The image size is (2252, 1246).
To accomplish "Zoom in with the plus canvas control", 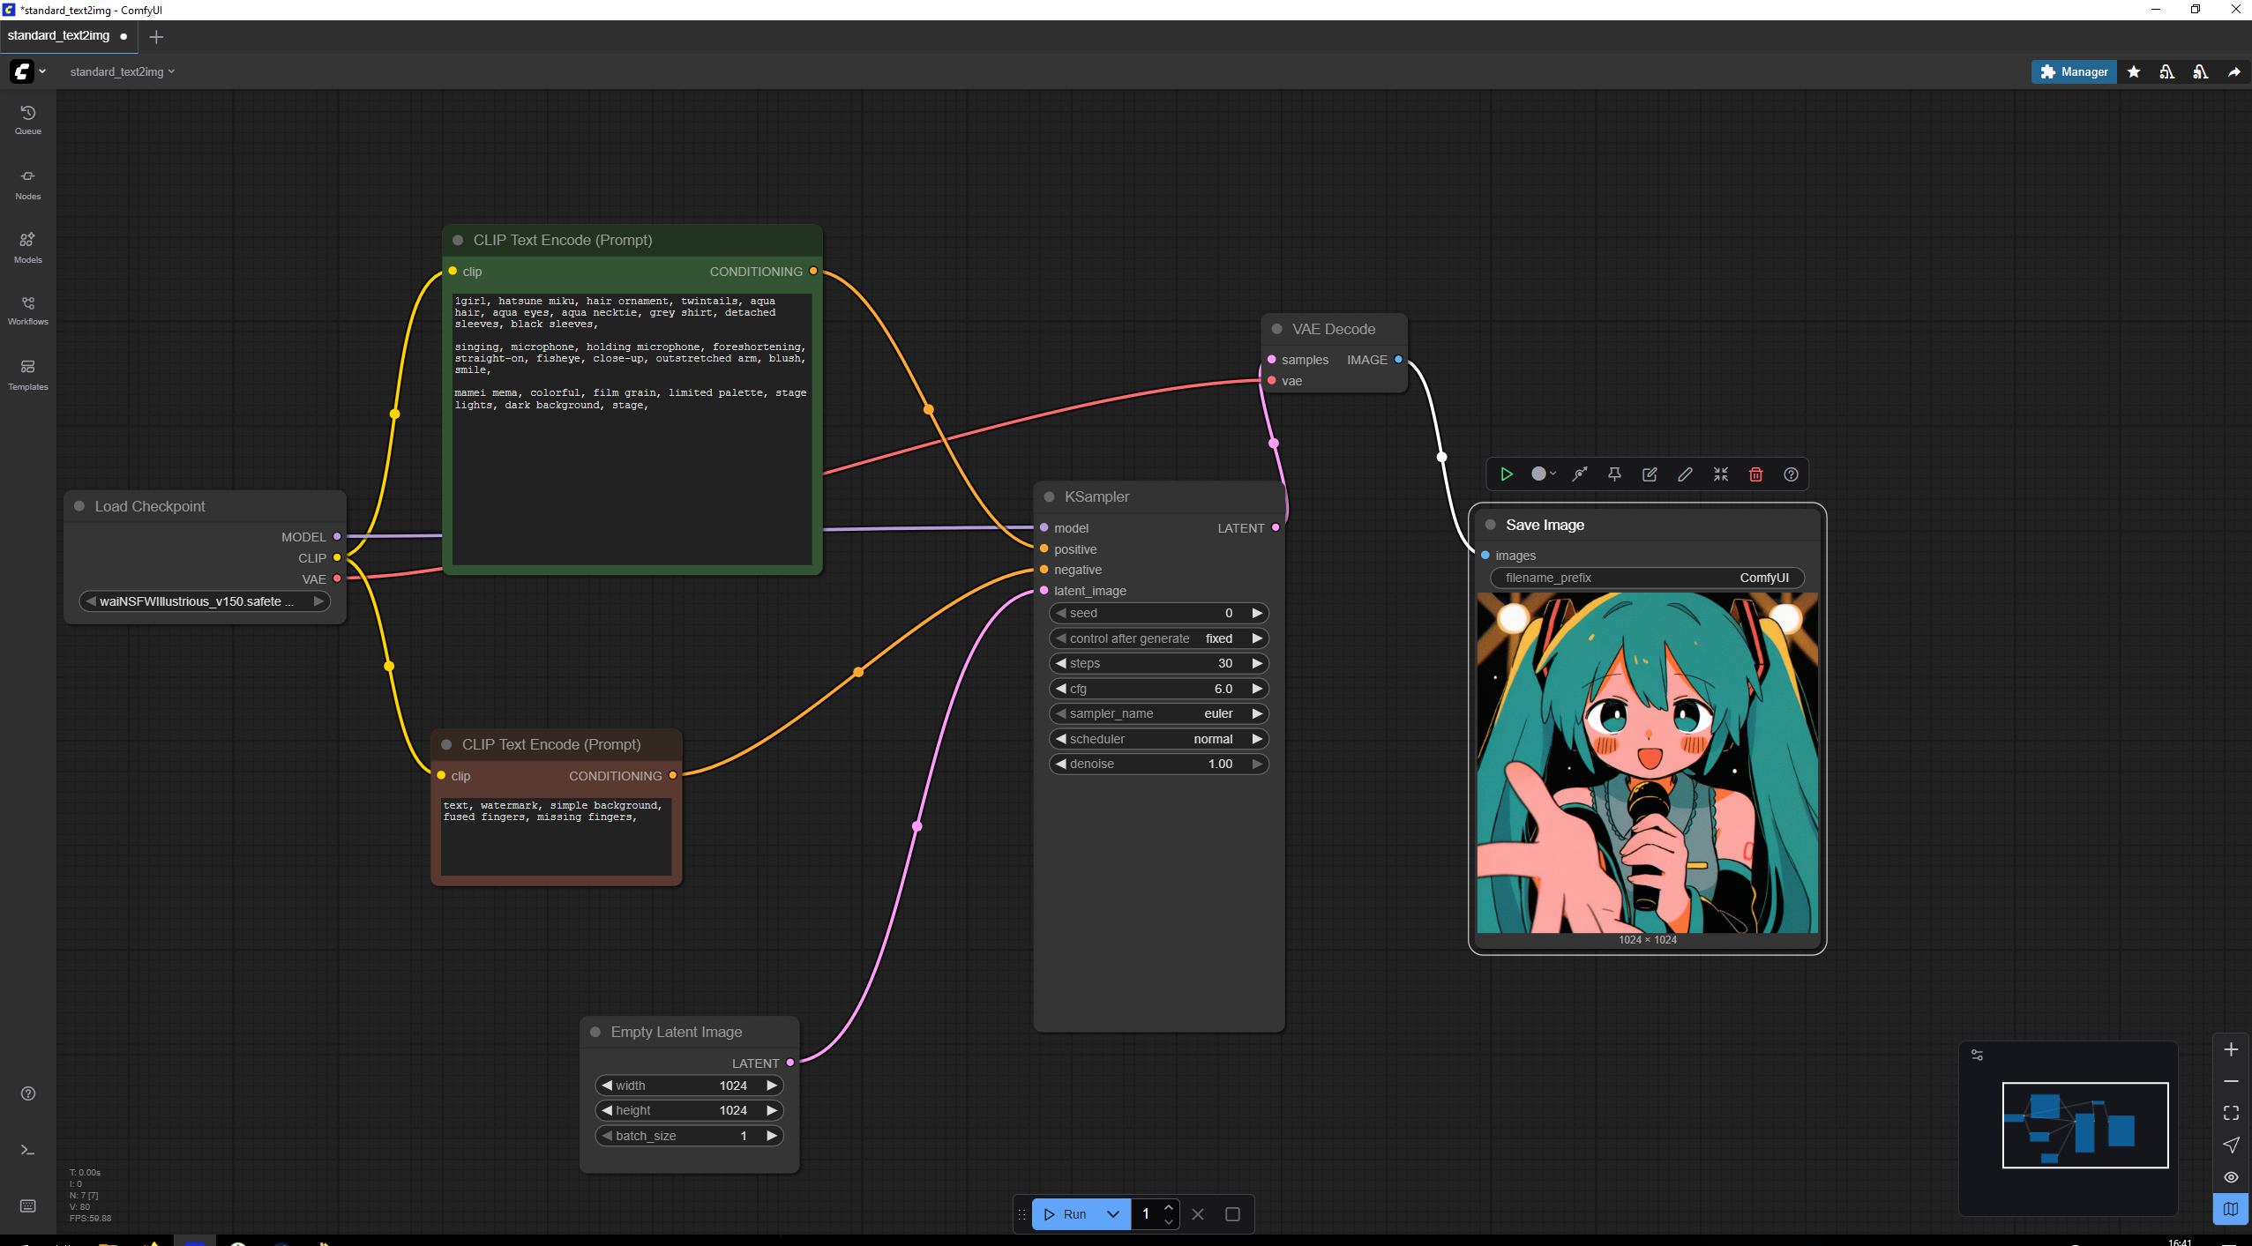I will point(2231,1049).
